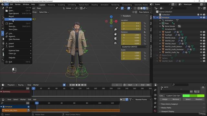Click the Remove bone group button

(176, 100)
